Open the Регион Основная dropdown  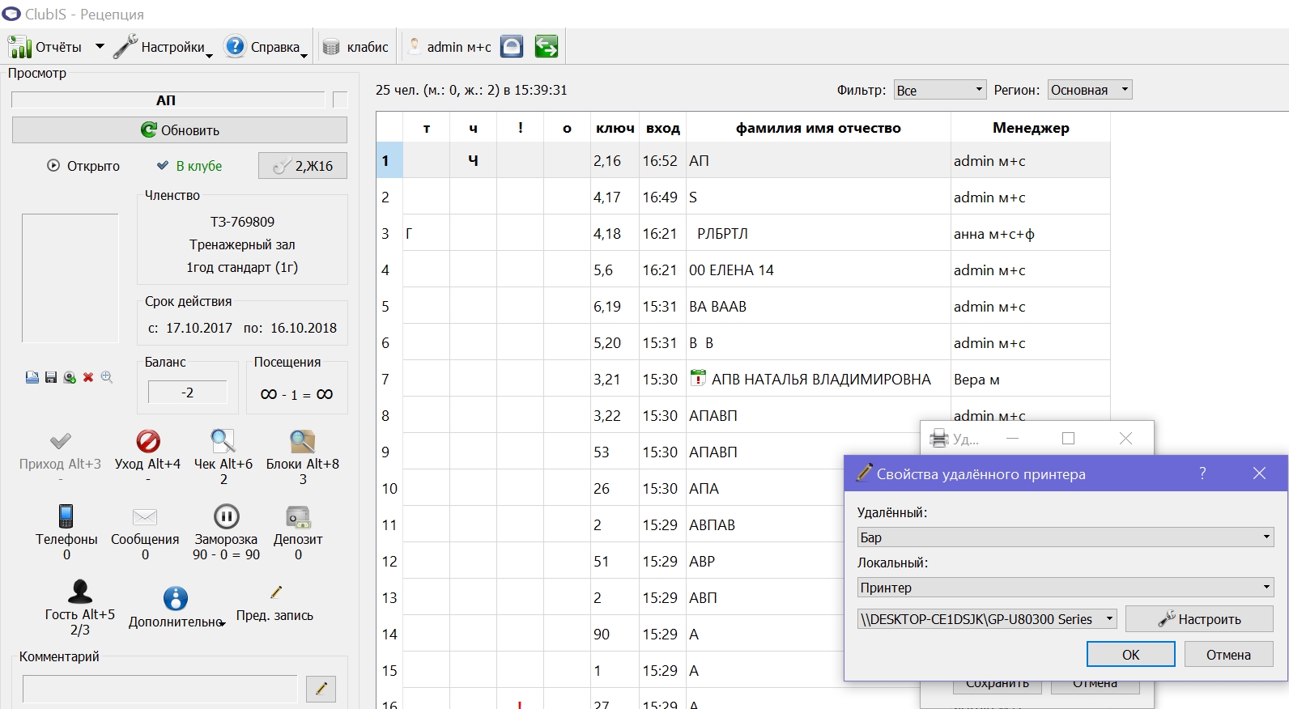[x=1090, y=90]
